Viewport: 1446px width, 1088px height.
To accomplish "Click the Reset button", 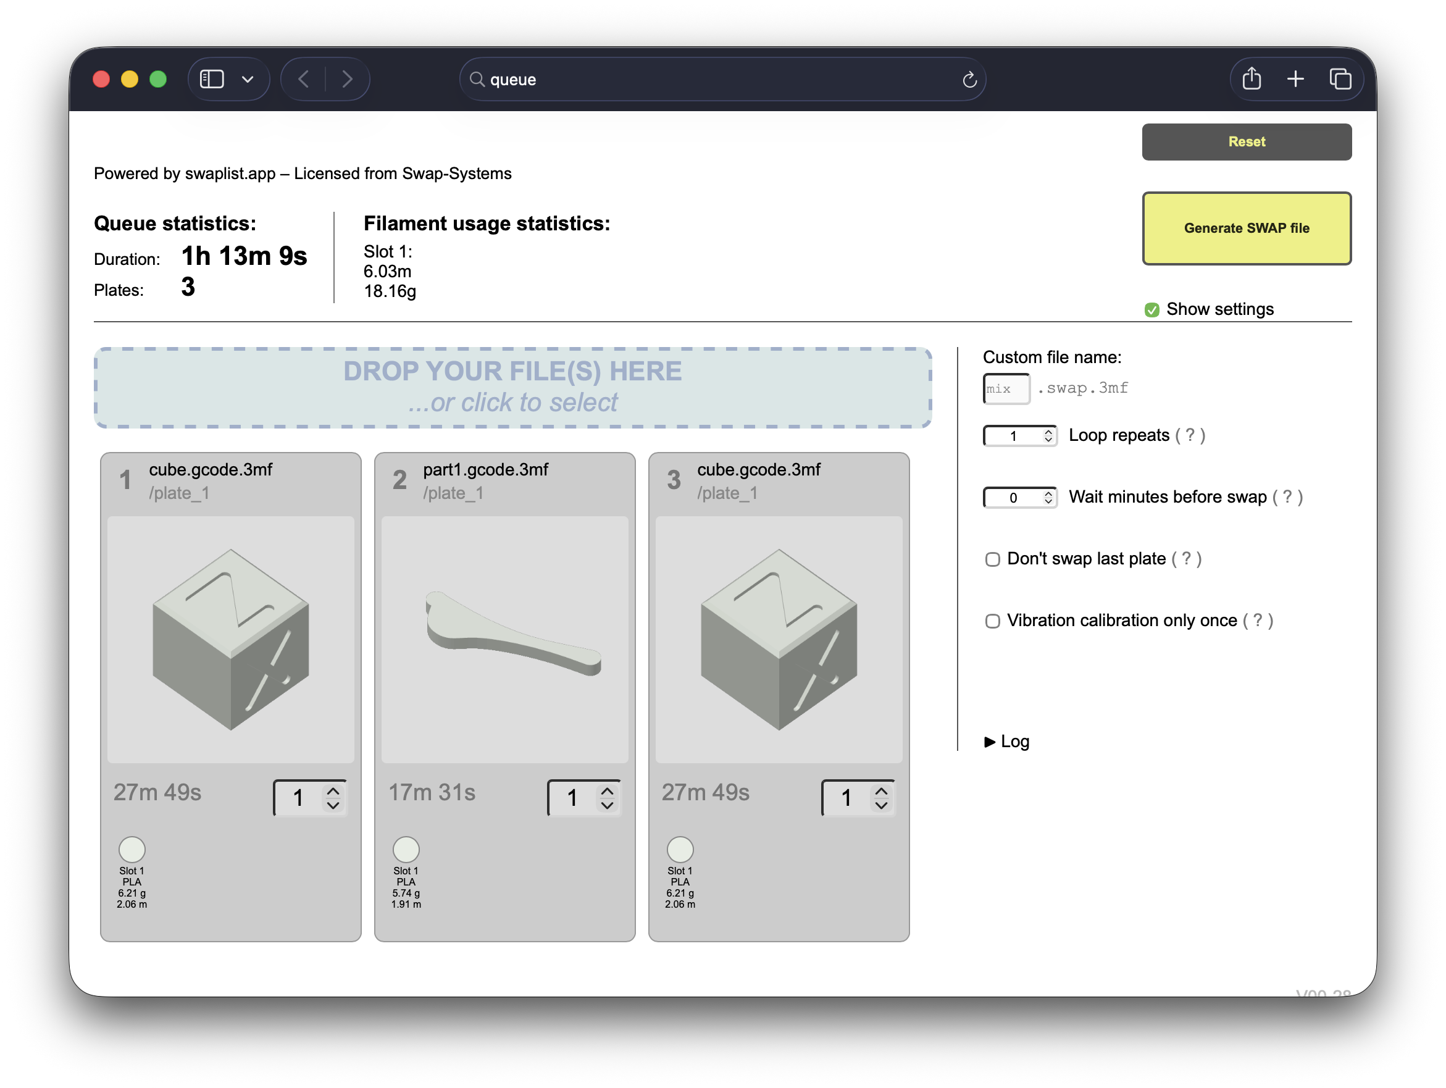I will pyautogui.click(x=1246, y=141).
